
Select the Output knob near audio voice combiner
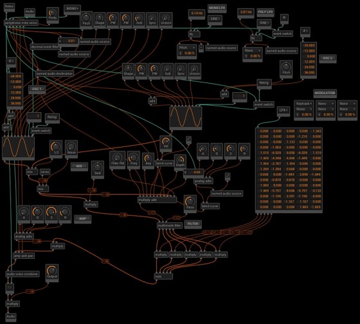pyautogui.click(x=52, y=272)
